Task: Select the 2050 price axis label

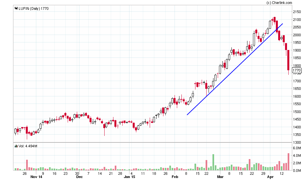Action: pyautogui.click(x=297, y=27)
